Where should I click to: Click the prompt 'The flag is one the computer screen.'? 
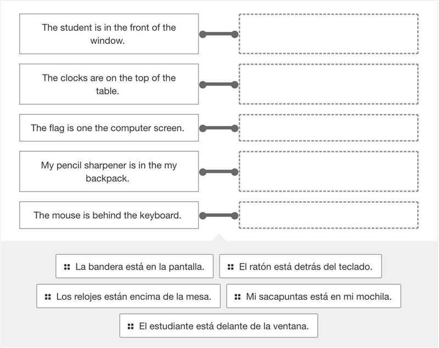coord(109,128)
